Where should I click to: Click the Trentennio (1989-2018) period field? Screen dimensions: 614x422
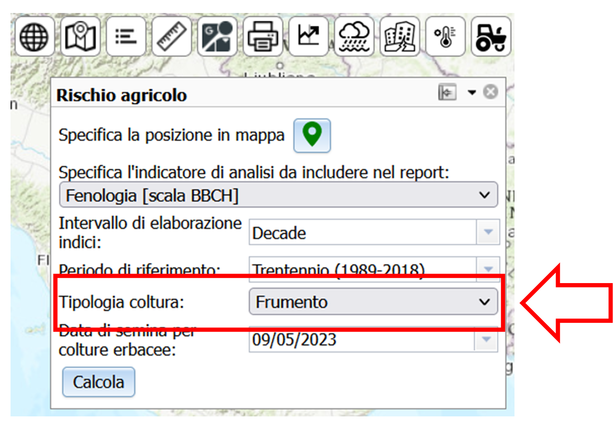(x=363, y=269)
